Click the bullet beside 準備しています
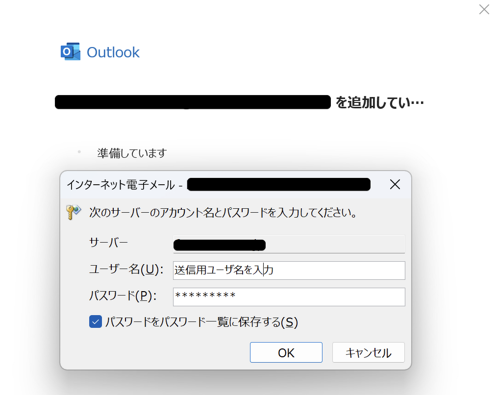This screenshot has height=395, width=497. tap(79, 152)
